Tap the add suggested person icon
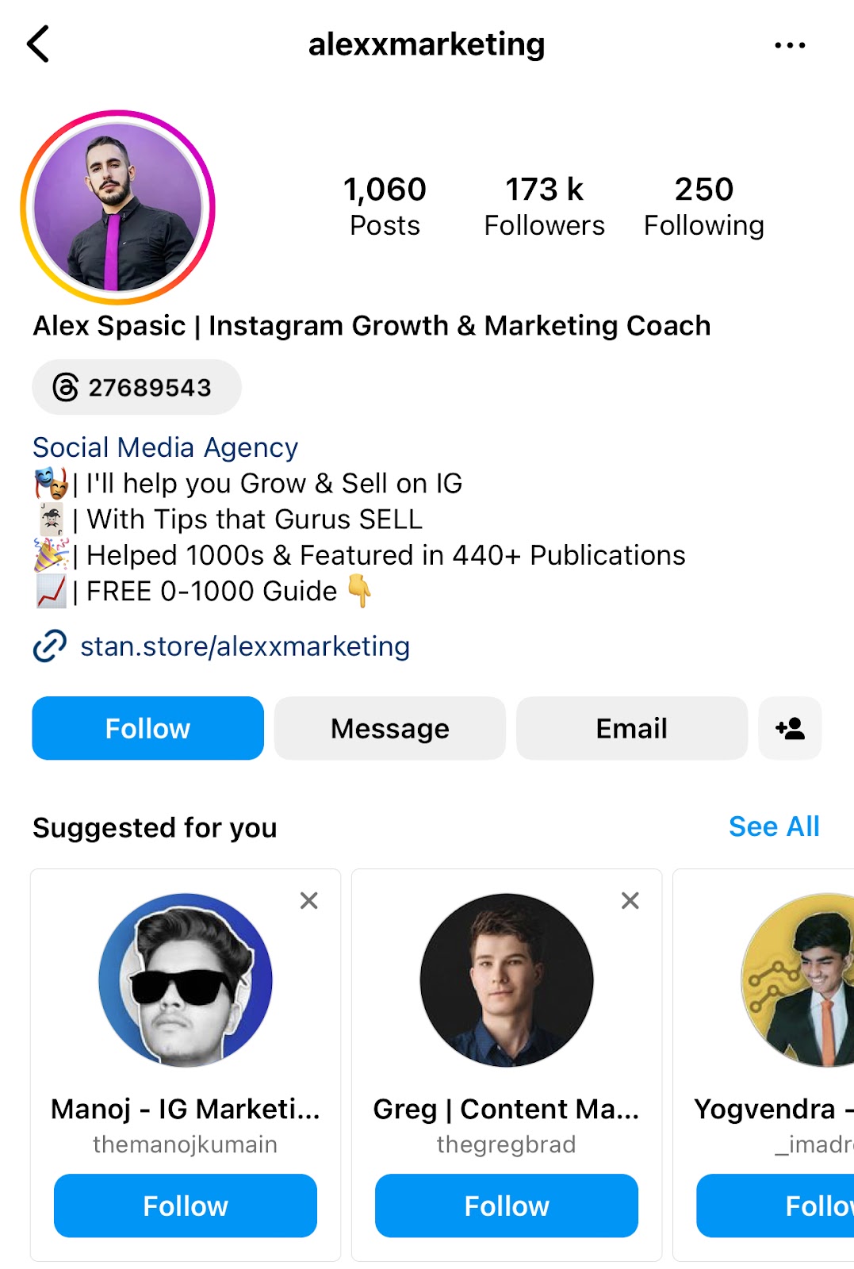The image size is (854, 1269). (790, 728)
